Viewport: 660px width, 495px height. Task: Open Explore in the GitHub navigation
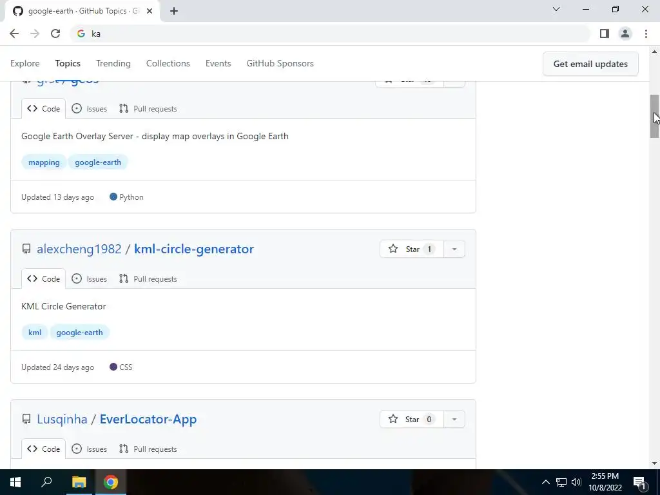coord(25,64)
